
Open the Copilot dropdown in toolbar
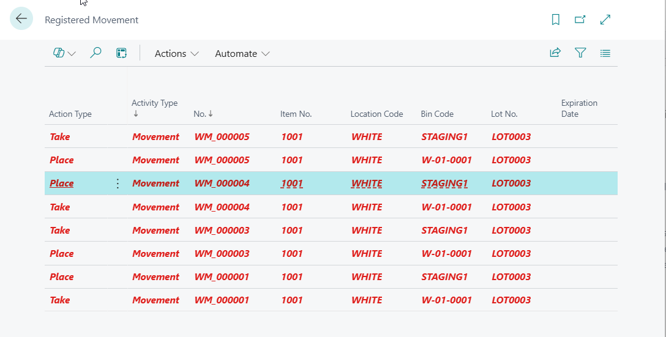click(64, 53)
